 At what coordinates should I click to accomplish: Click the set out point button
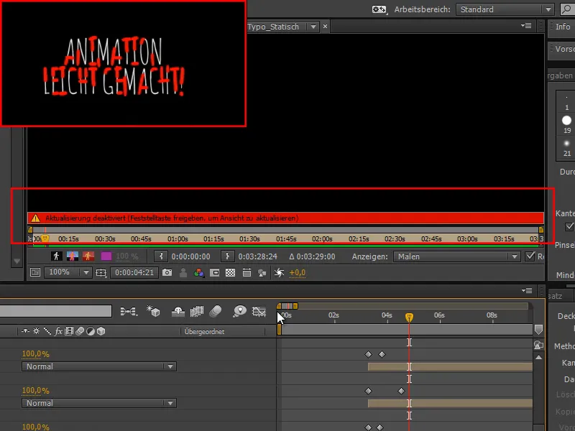click(x=227, y=256)
